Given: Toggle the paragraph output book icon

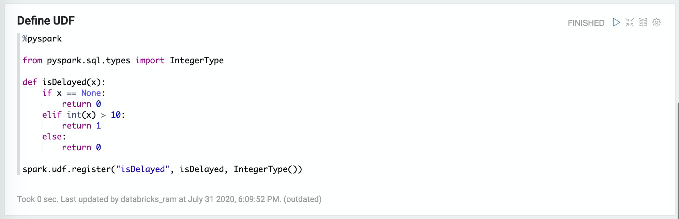Looking at the screenshot, I should (x=643, y=22).
